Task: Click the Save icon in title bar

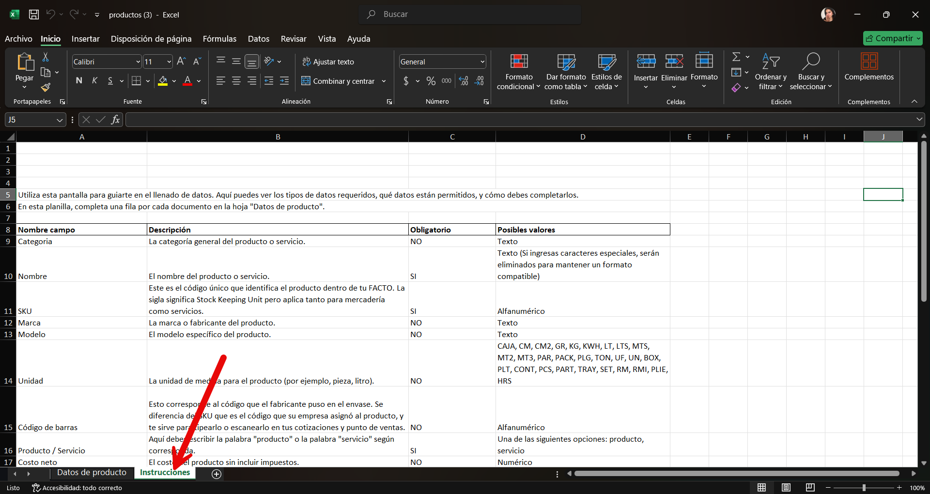Action: [x=34, y=15]
